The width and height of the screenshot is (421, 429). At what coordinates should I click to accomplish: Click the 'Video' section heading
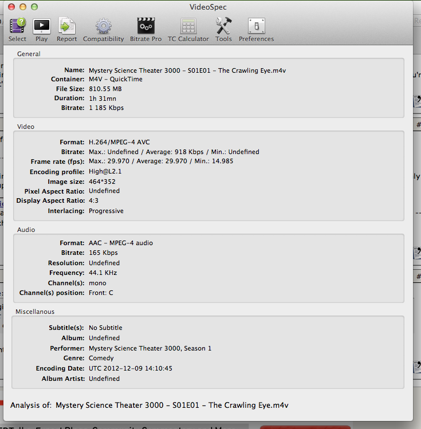point(26,127)
